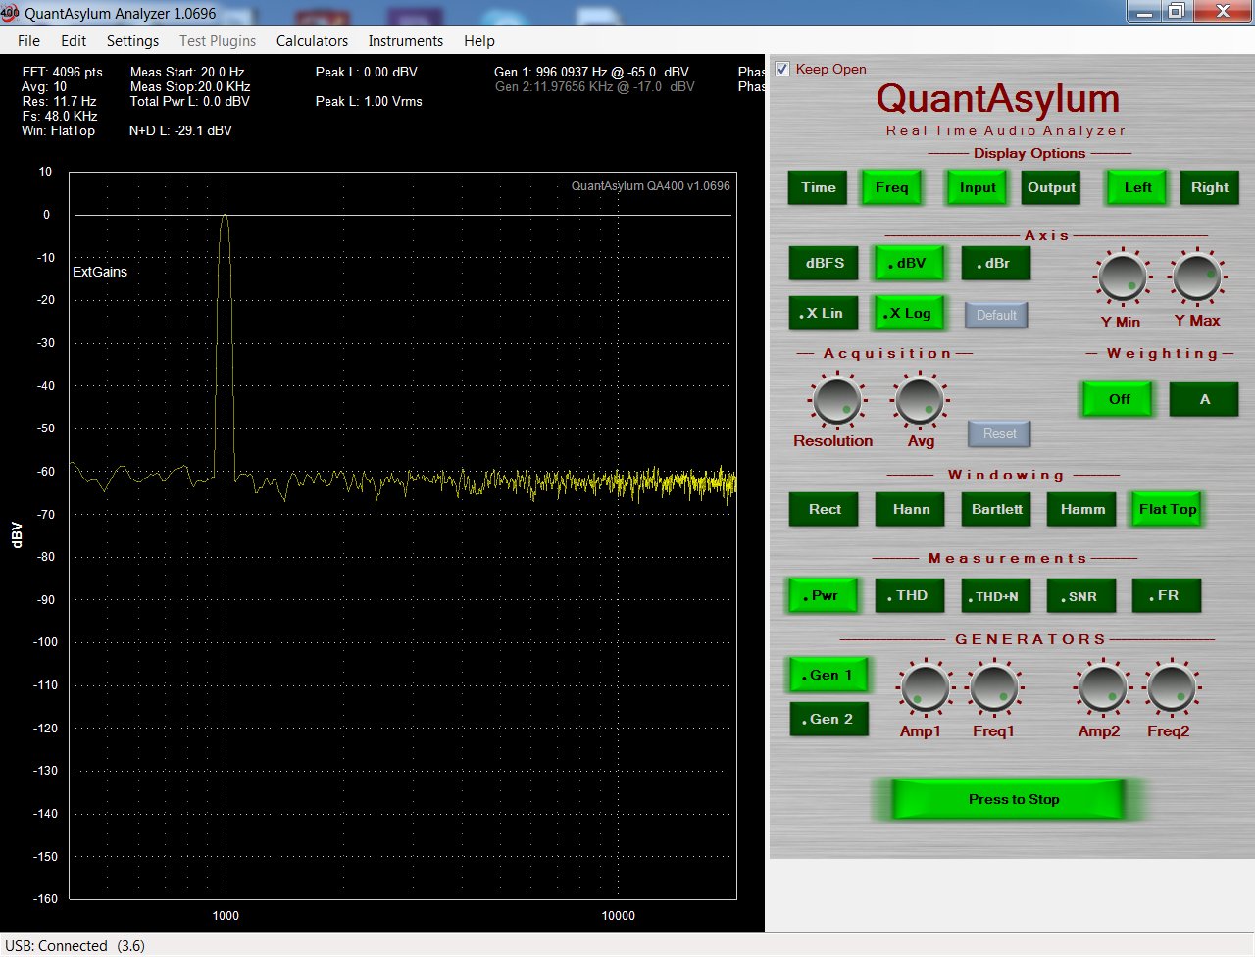Click the QuantAsylum app icon in title bar

tap(10, 13)
